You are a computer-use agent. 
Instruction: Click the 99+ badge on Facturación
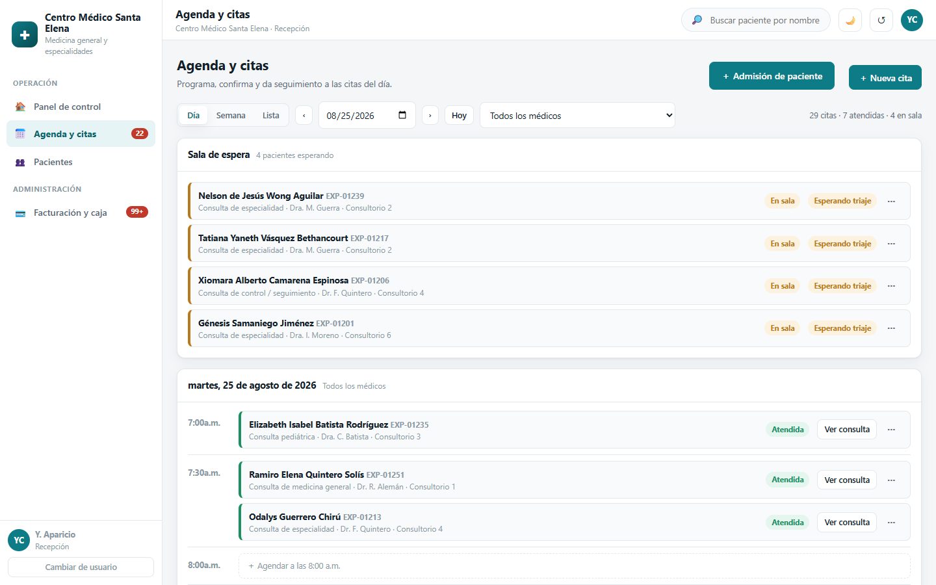pos(137,212)
